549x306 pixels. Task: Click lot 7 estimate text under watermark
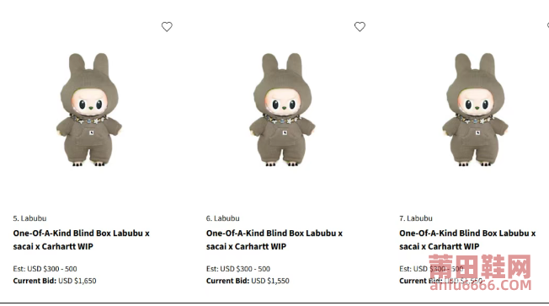tap(431, 269)
